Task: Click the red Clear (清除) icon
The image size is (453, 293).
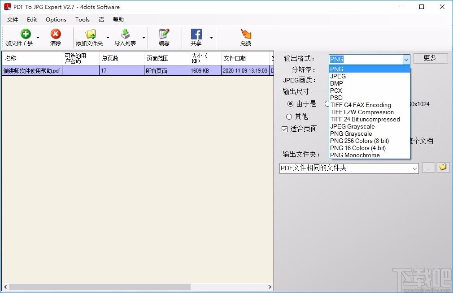Action: (x=56, y=34)
